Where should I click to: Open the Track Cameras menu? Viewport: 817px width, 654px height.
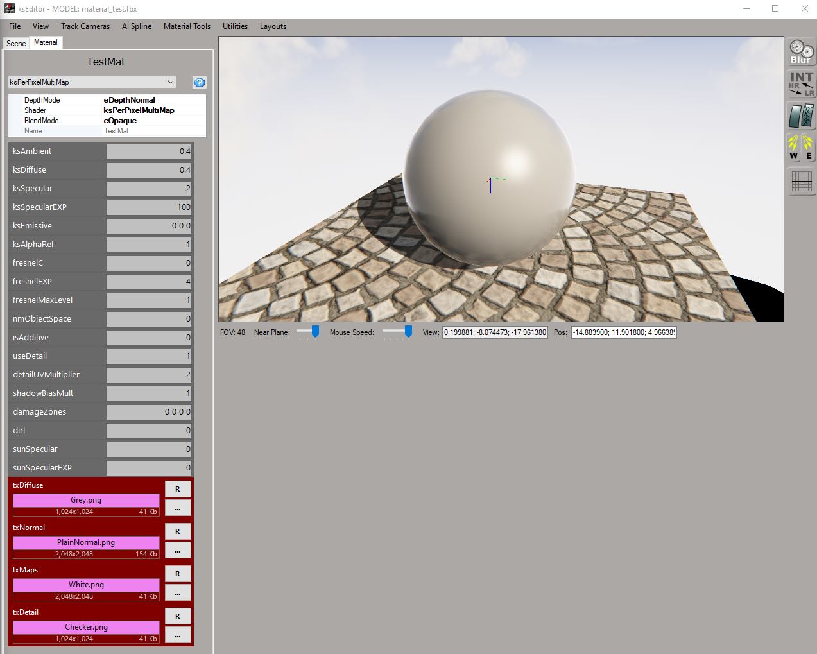click(x=85, y=26)
